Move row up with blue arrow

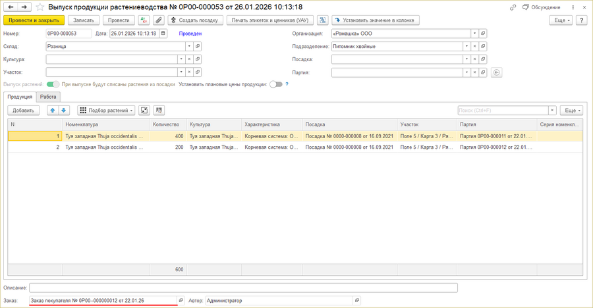(x=53, y=111)
